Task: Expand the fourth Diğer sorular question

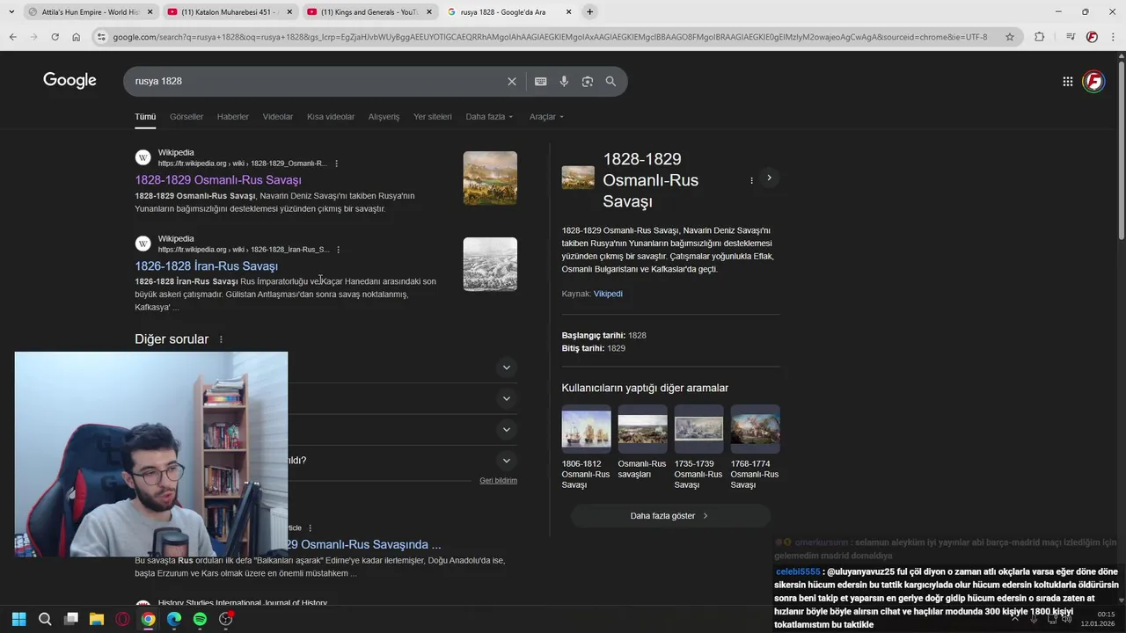Action: pyautogui.click(x=506, y=460)
